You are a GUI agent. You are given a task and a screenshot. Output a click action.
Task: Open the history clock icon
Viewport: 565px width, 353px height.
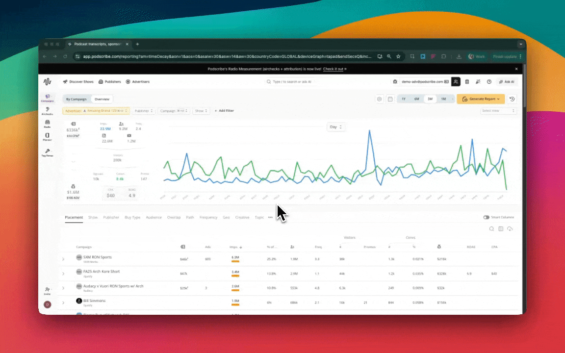coord(512,99)
